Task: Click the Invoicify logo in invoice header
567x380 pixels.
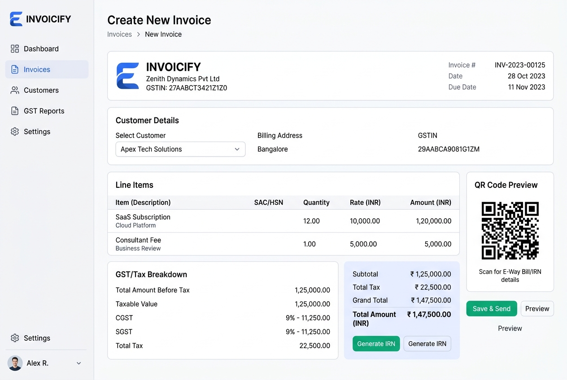Action: pyautogui.click(x=127, y=75)
